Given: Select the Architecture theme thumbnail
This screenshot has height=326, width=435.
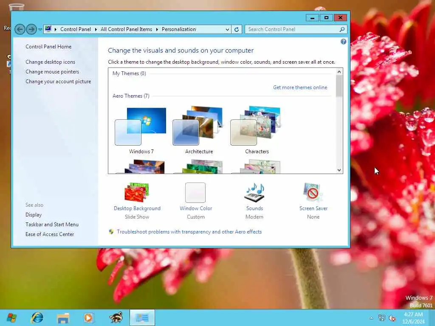Looking at the screenshot, I should [198, 126].
